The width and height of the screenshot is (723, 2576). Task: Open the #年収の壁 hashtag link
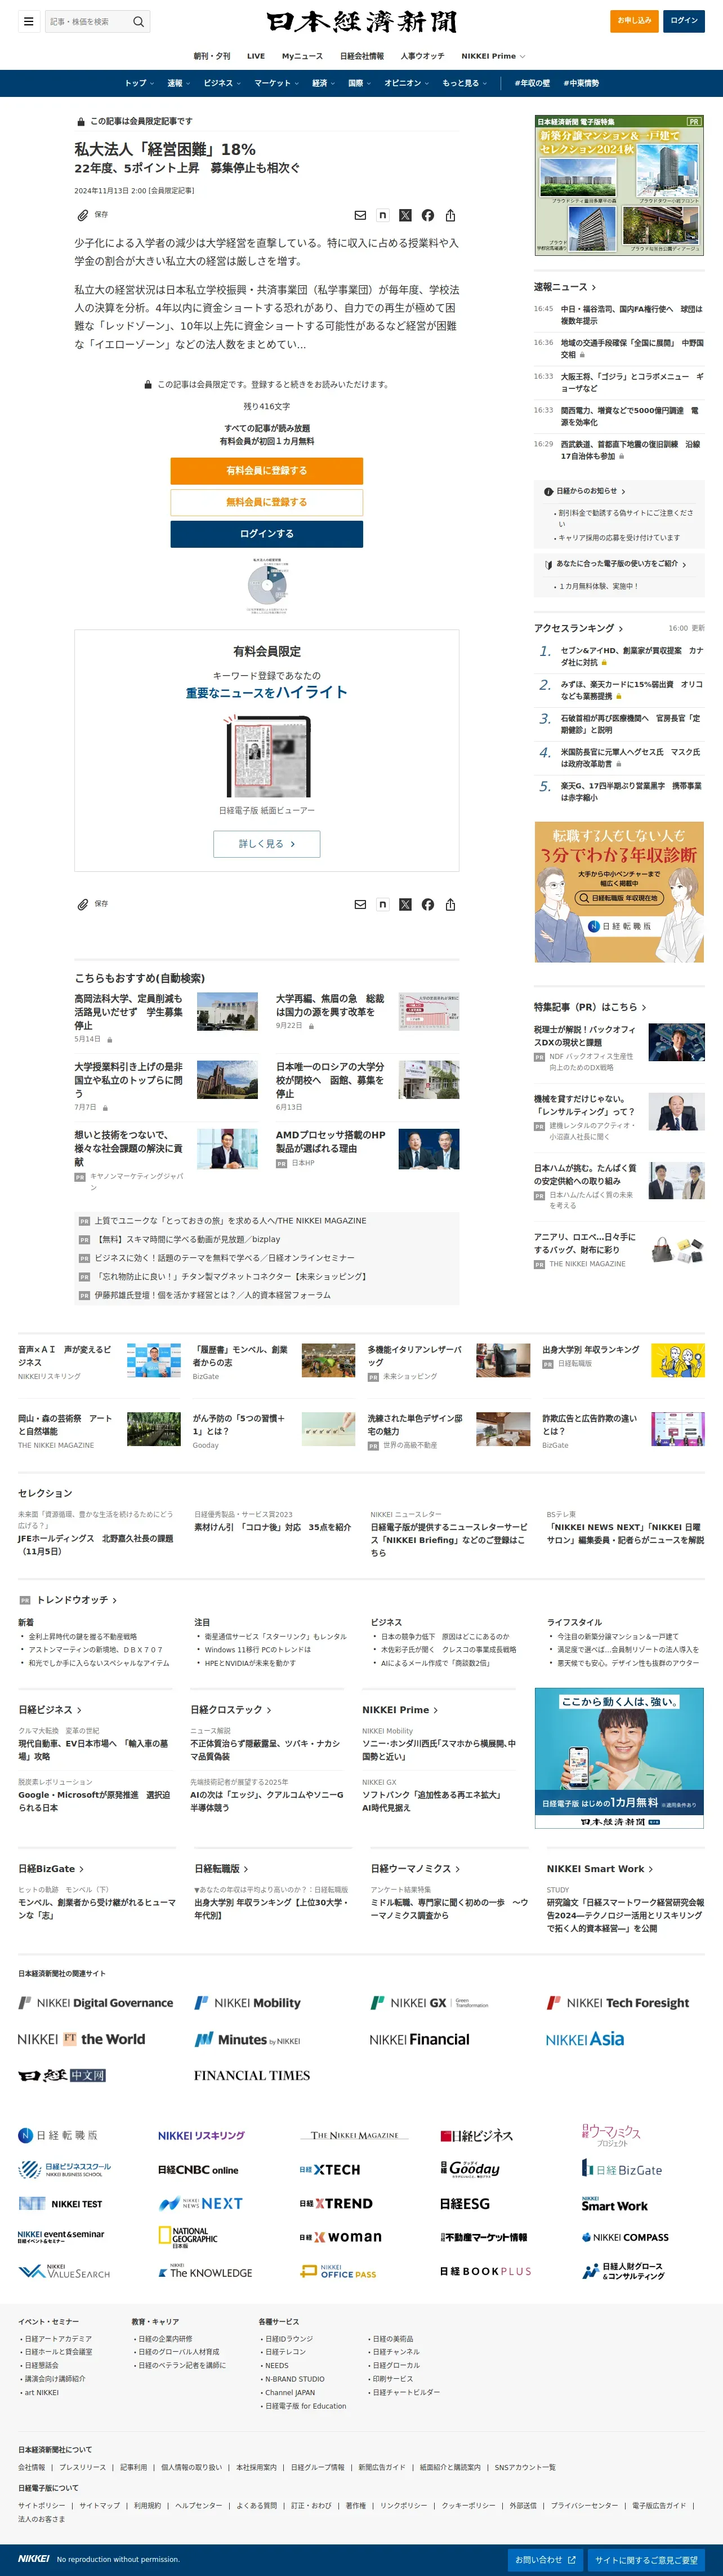point(532,83)
